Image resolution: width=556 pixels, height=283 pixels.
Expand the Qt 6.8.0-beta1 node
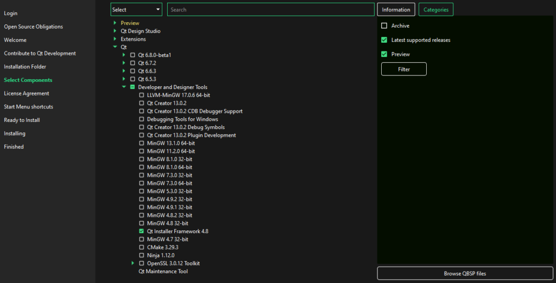pyautogui.click(x=124, y=55)
